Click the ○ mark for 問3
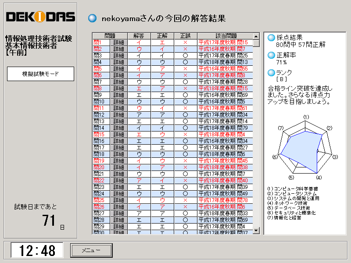Image resolution: width=351 pixels, height=263 pixels. click(x=185, y=56)
